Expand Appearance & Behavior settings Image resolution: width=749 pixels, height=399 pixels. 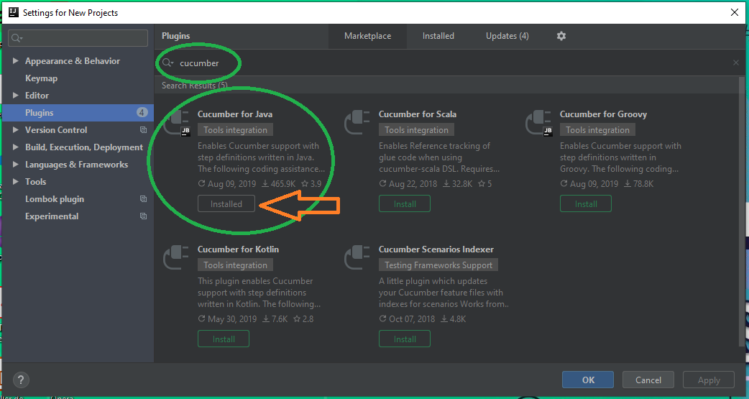point(16,61)
